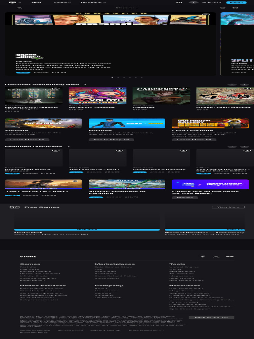The width and height of the screenshot is (254, 339).
Task: Open Privacy policy footer link
Action: point(70,331)
